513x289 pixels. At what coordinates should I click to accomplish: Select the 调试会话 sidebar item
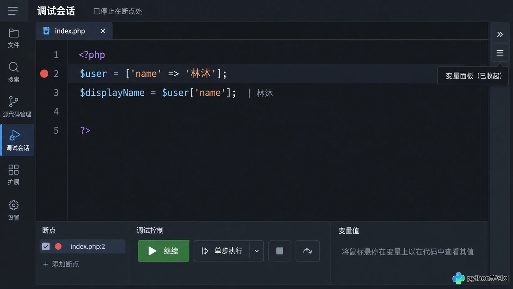(17, 140)
